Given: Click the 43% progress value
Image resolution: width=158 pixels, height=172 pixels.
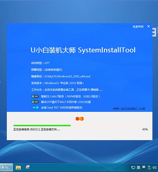Looking at the screenshot, I should click(145, 129).
